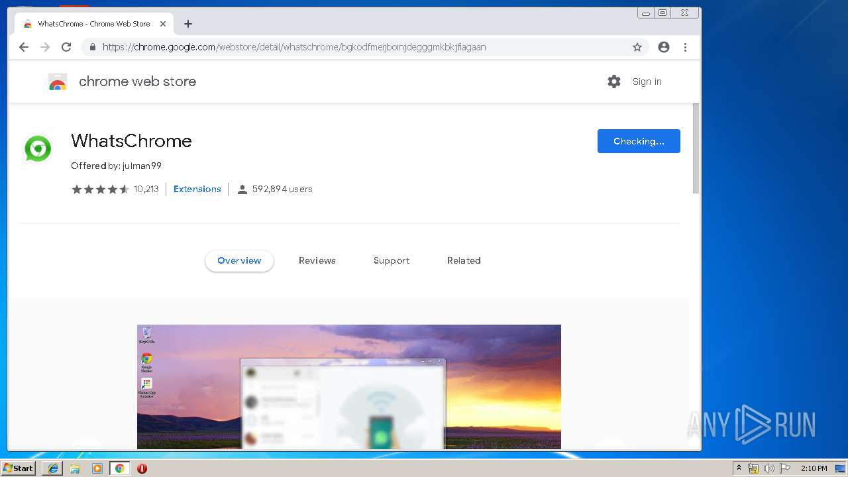Click the star rating of WhatsChrome
Image resolution: width=848 pixels, height=477 pixels.
100,189
